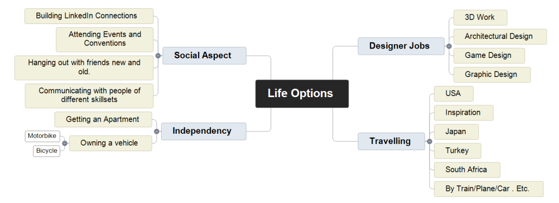Select the Designer Jobs main topic

coord(401,46)
